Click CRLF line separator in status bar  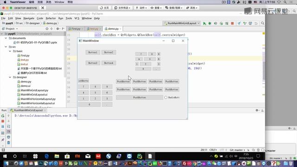coord(213,150)
